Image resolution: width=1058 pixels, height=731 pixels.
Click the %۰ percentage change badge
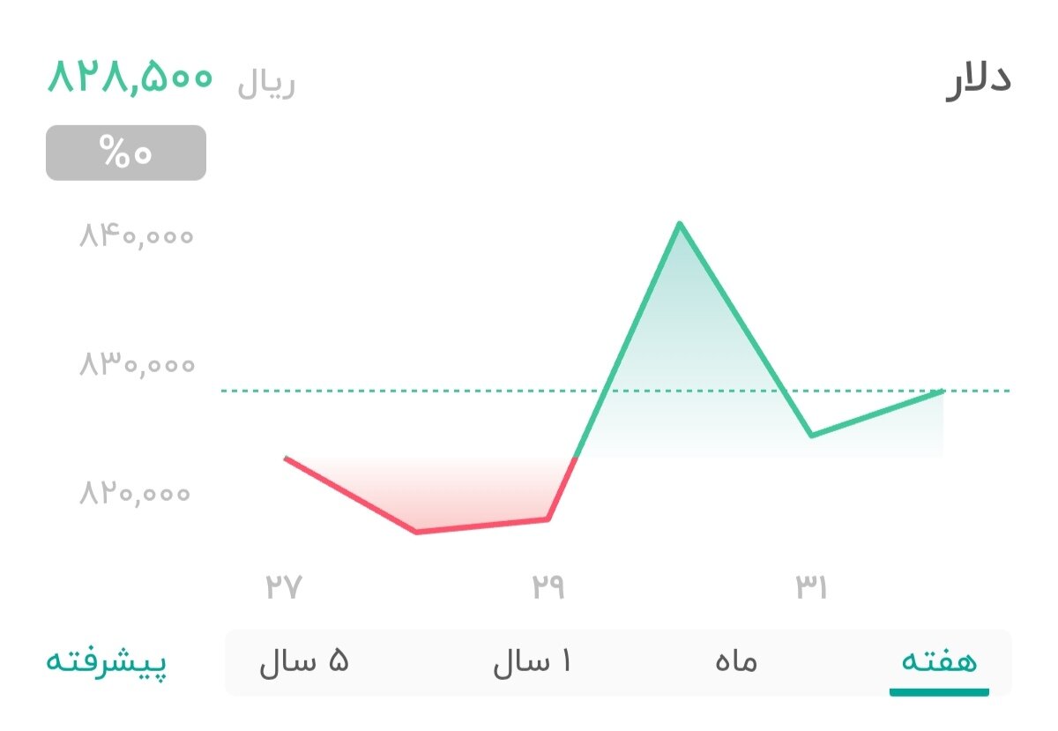click(124, 153)
